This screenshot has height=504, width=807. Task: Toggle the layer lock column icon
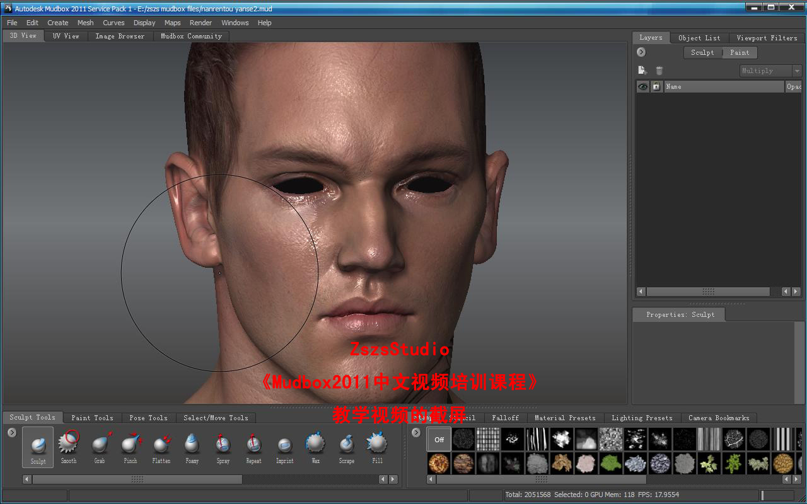coord(656,87)
